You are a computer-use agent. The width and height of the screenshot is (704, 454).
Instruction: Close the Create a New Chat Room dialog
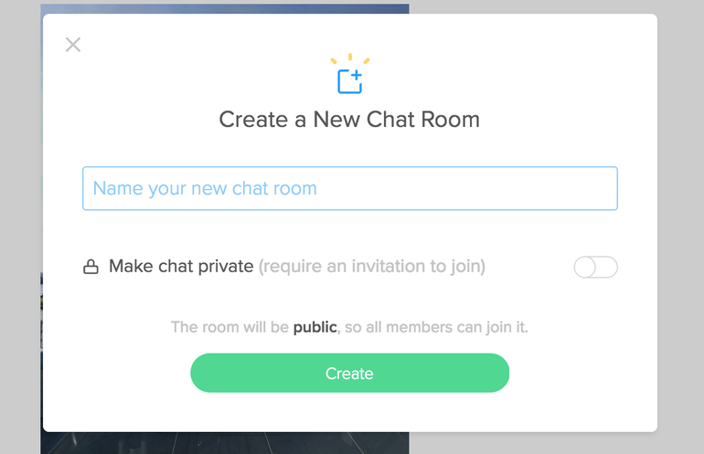[x=73, y=45]
